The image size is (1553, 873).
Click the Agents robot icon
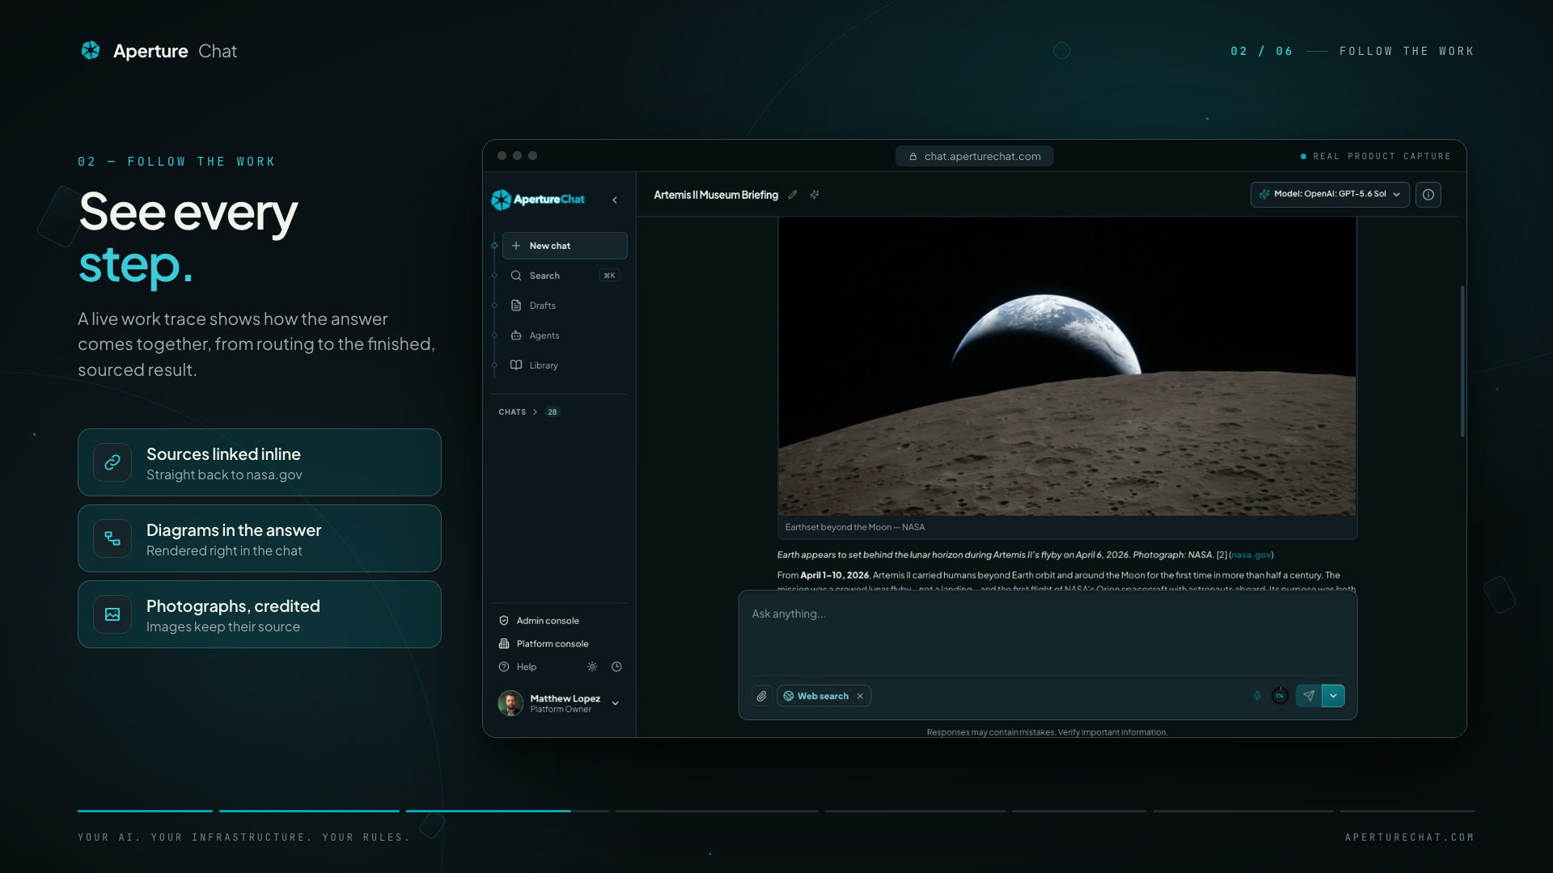click(516, 335)
